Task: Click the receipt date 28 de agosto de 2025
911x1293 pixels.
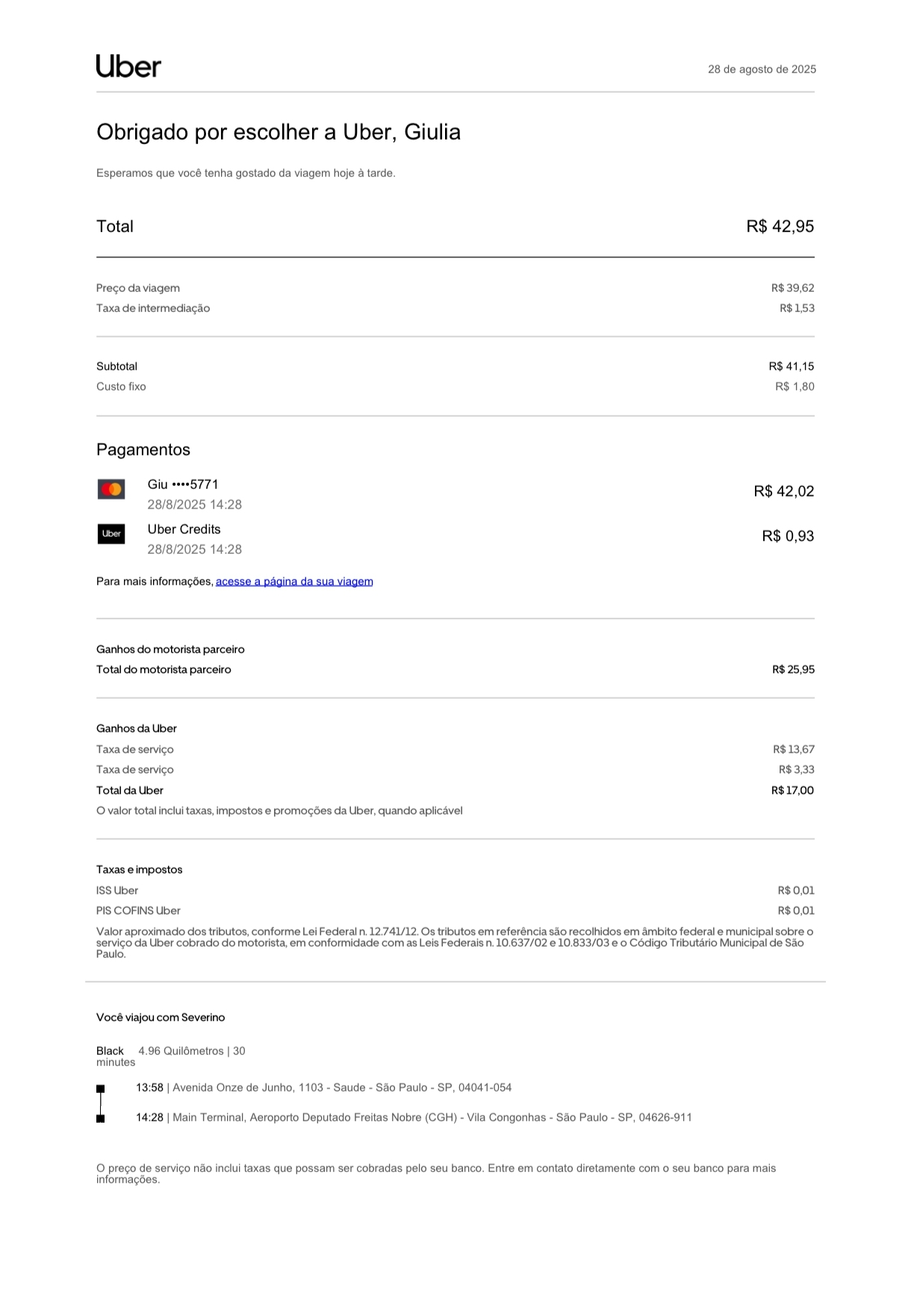Action: pyautogui.click(x=762, y=69)
